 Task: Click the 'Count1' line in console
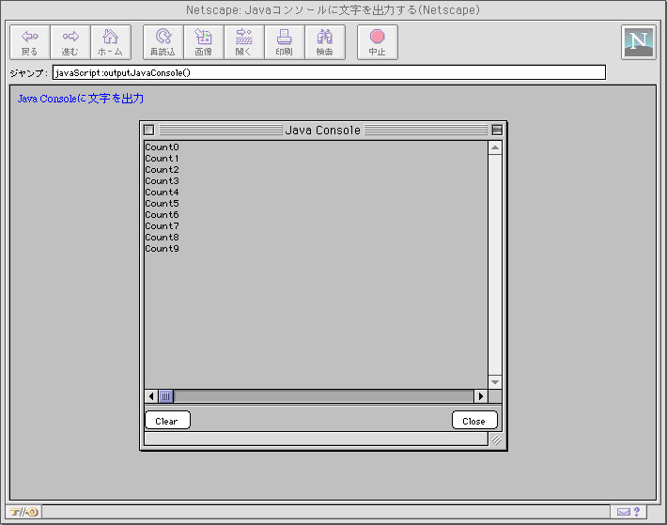tap(163, 158)
